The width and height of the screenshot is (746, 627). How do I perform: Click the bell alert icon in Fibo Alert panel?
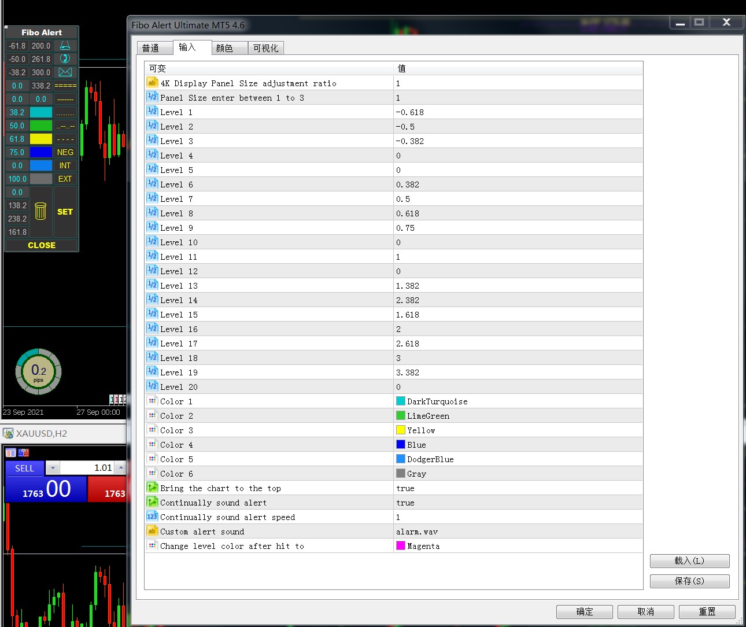pyautogui.click(x=65, y=46)
